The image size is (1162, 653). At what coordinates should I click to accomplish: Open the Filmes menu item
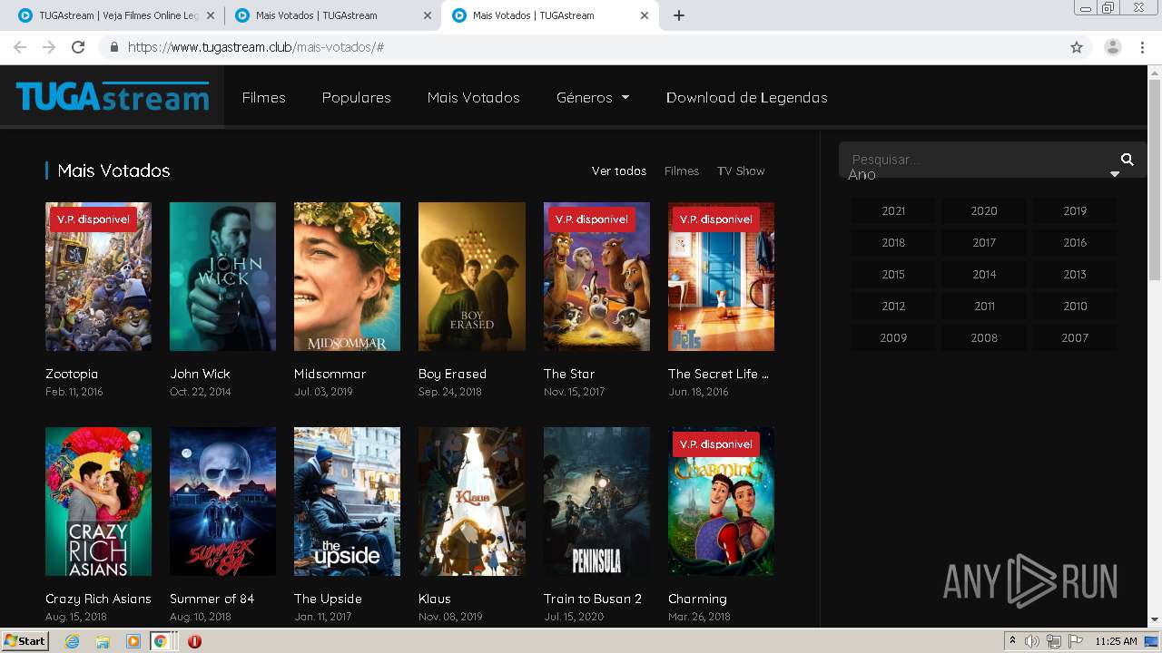click(263, 97)
